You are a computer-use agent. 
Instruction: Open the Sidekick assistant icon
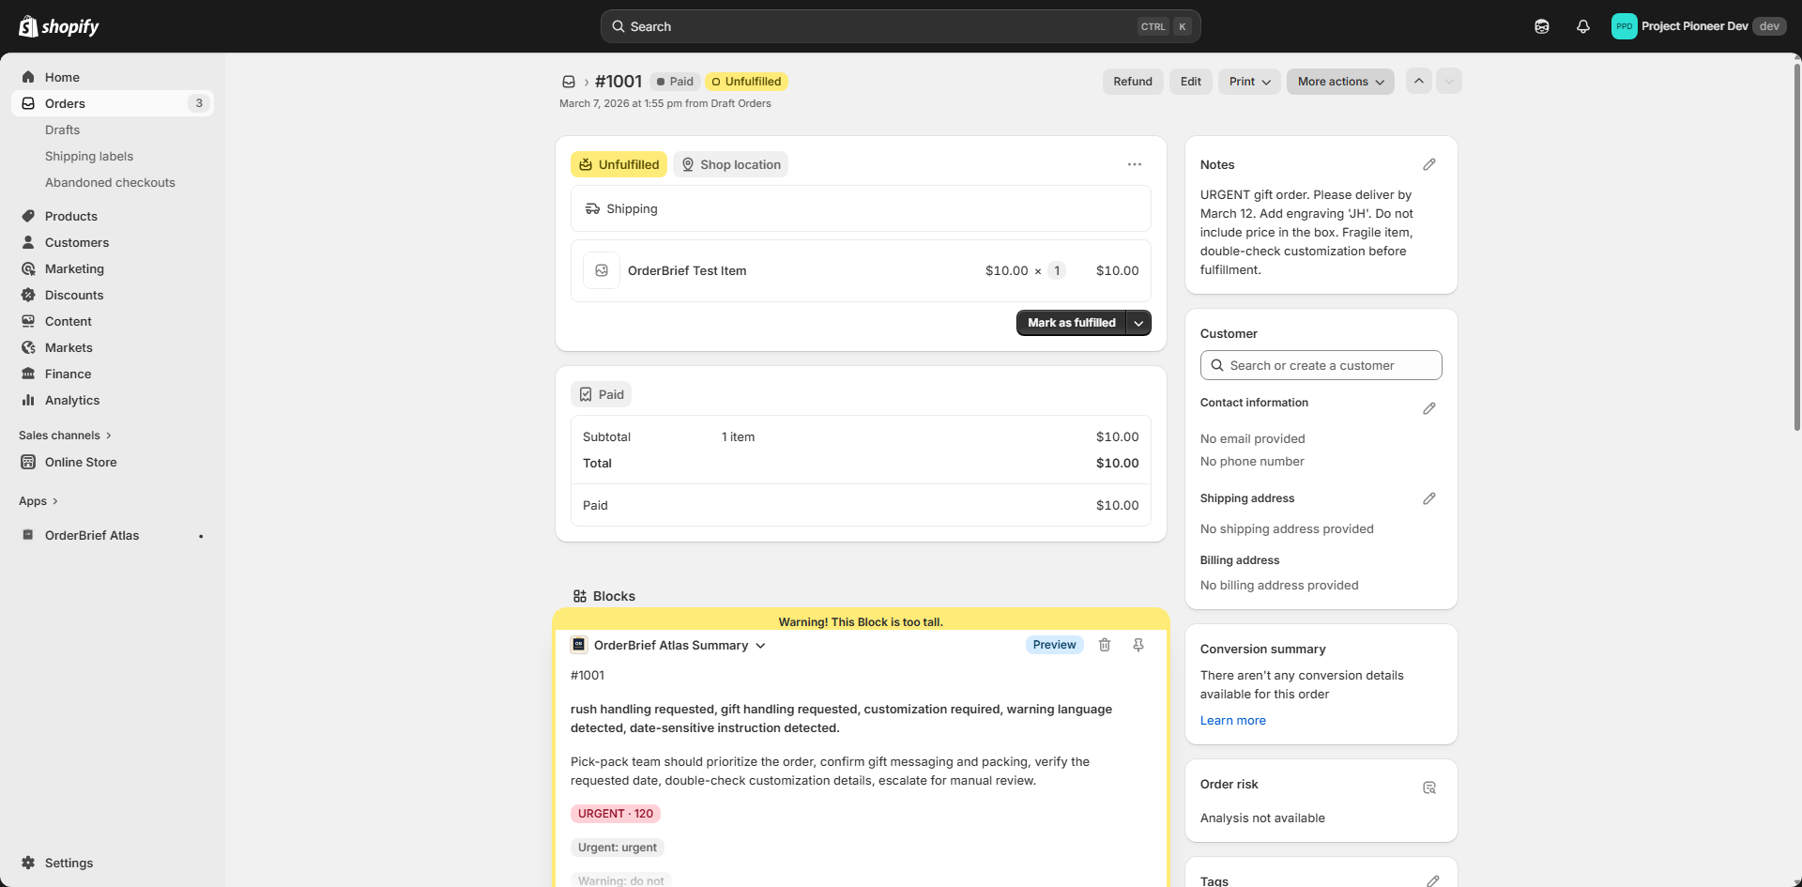coord(1542,26)
